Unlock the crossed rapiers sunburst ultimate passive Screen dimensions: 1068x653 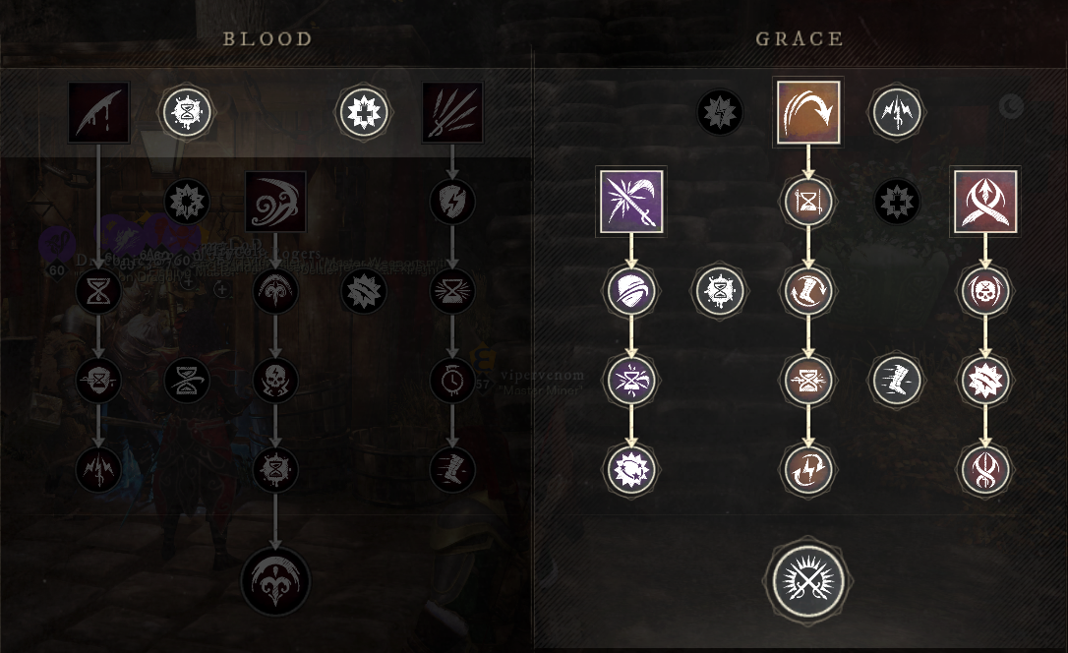pos(808,582)
